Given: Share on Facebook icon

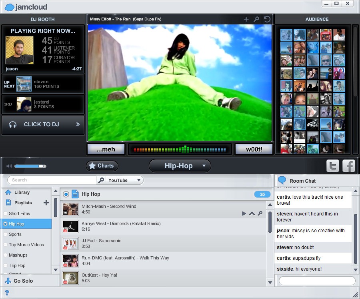Looking at the screenshot, I should point(349,165).
